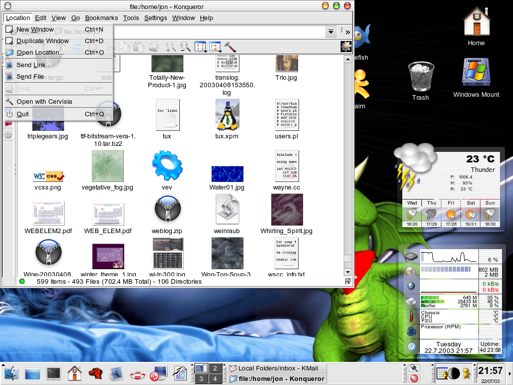Select the vev gear file icon
The width and height of the screenshot is (513, 385).
(x=167, y=165)
